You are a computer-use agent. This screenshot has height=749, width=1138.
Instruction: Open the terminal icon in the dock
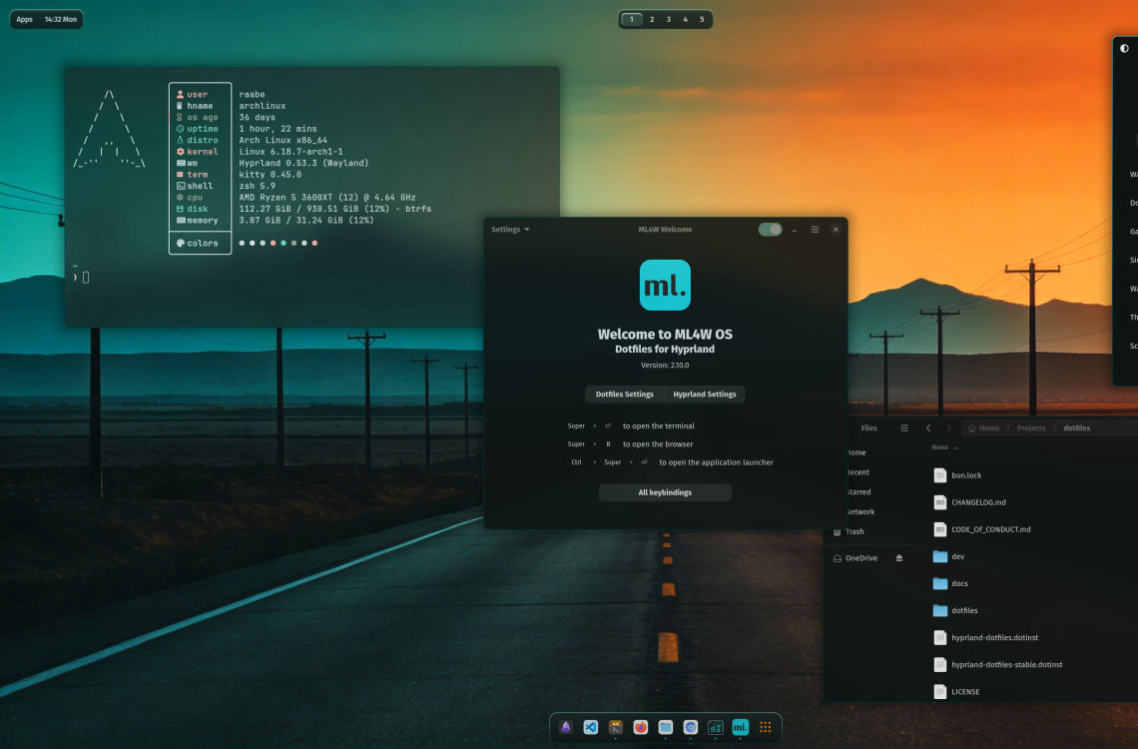(x=616, y=727)
